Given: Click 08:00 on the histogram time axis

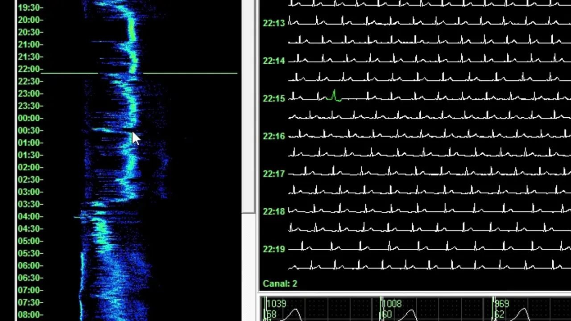Looking at the screenshot, I should (30, 315).
